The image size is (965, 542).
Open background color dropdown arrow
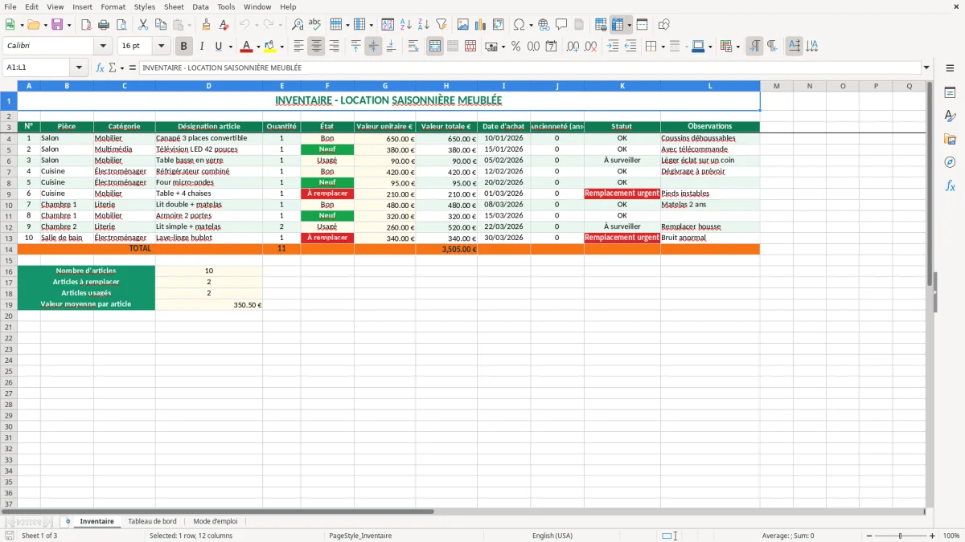[281, 47]
